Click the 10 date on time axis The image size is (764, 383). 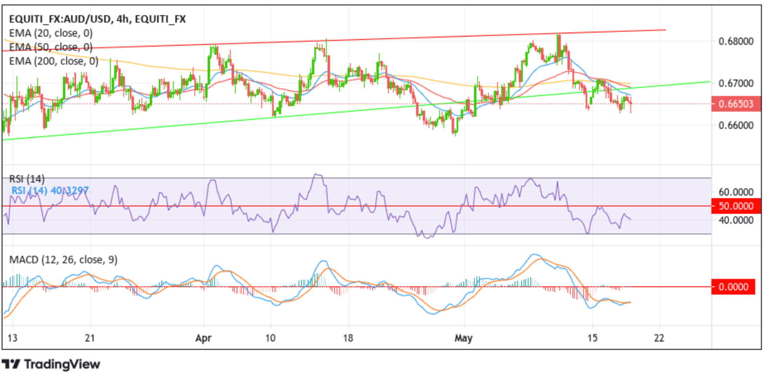270,338
